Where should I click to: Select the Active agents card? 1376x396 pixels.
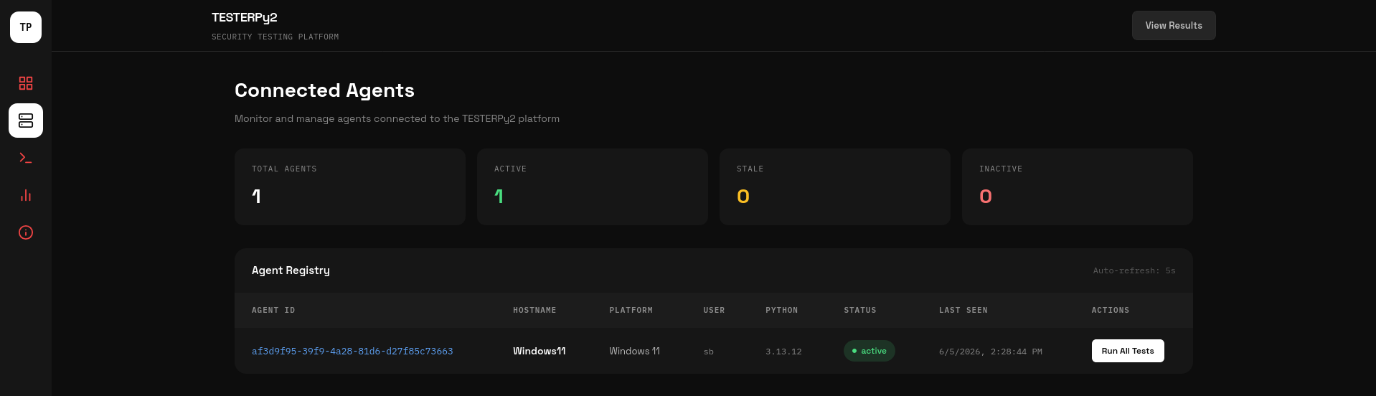[593, 187]
